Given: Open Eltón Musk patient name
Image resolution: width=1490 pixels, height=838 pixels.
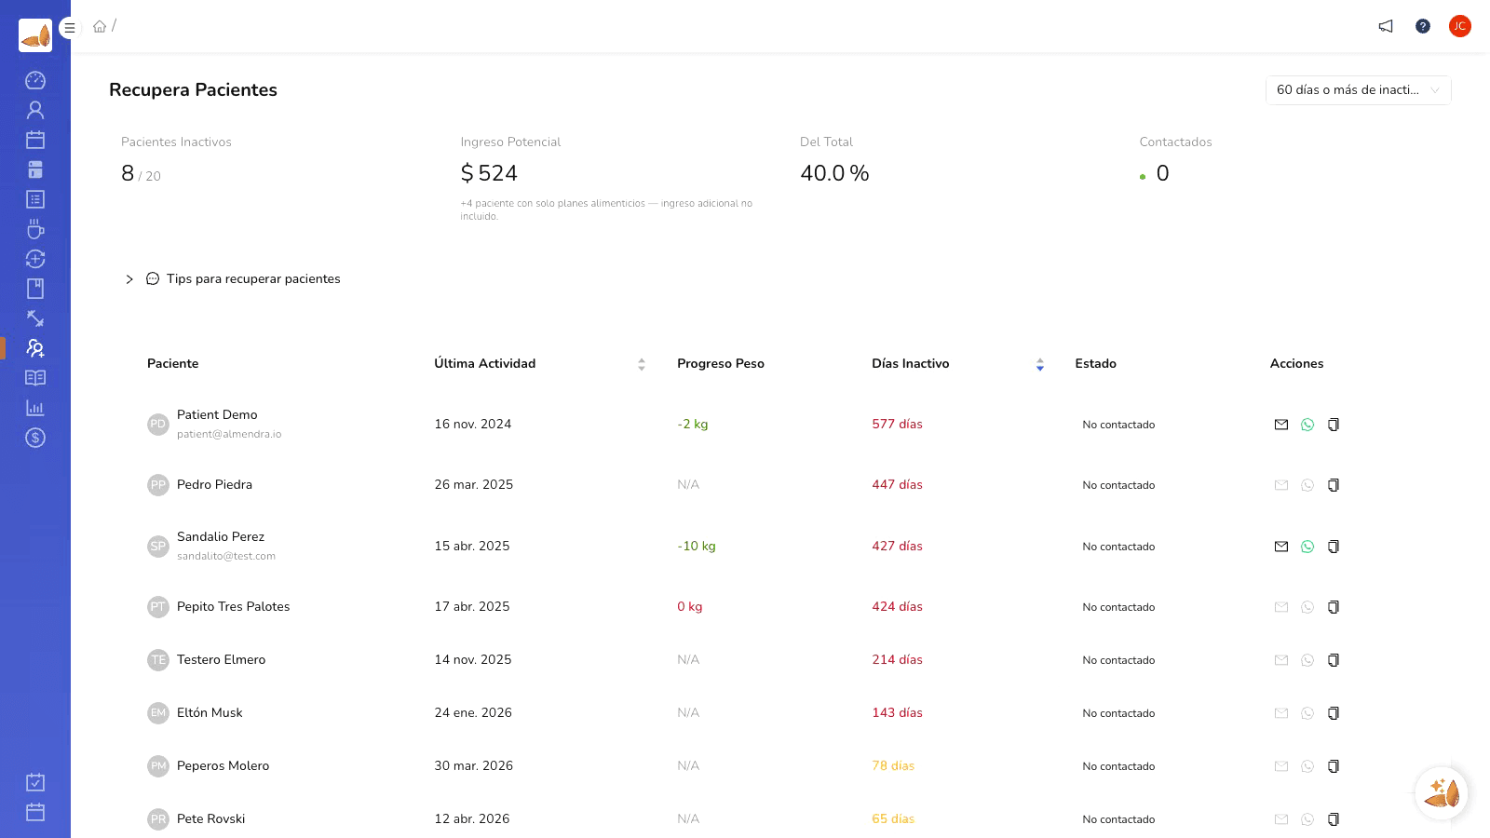Looking at the screenshot, I should coord(210,713).
